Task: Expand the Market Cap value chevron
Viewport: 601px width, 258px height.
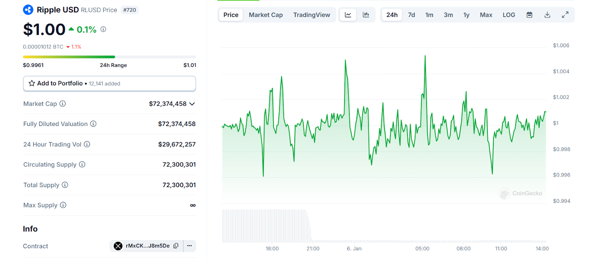Action: pos(192,104)
